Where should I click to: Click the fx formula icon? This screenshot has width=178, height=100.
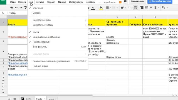[x=3, y=13]
